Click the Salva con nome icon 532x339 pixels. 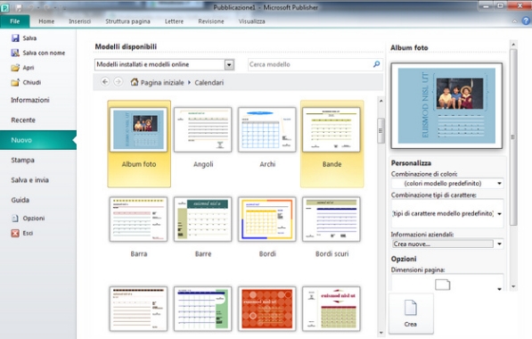pyautogui.click(x=15, y=53)
